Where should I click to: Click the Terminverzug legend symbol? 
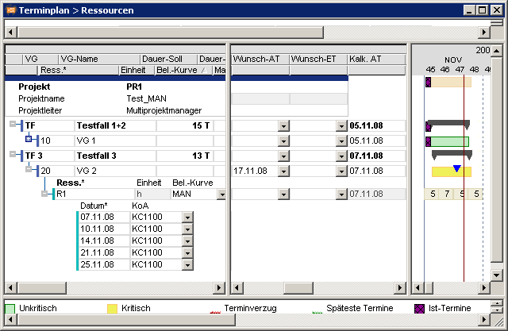click(x=215, y=312)
